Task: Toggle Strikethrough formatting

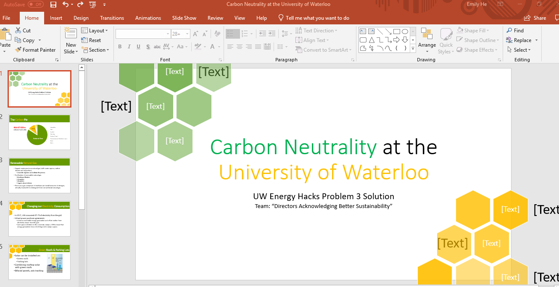Action: [157, 47]
